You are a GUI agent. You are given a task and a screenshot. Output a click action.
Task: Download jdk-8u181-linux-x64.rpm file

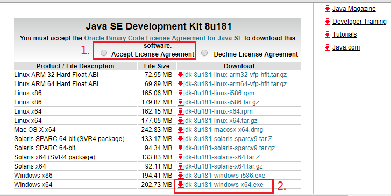point(218,111)
